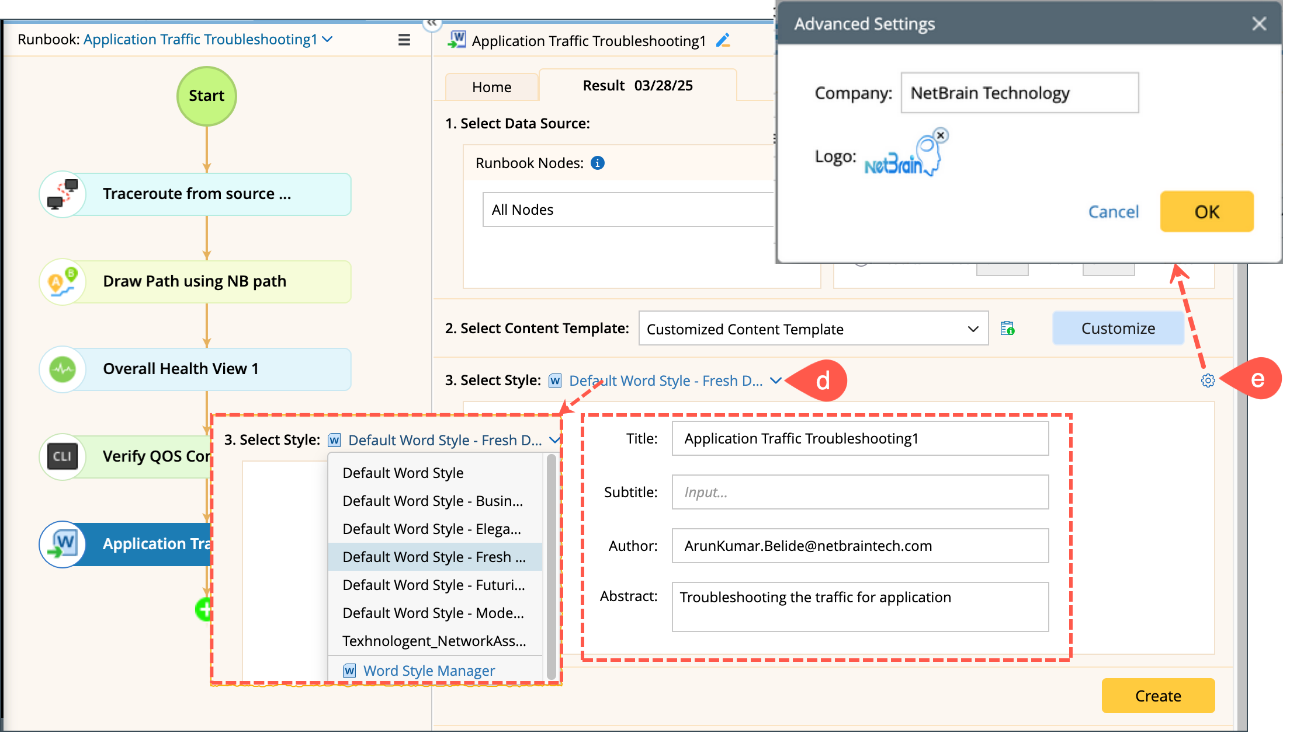
Task: Expand the Runbook name dropdown chevron
Action: (328, 39)
